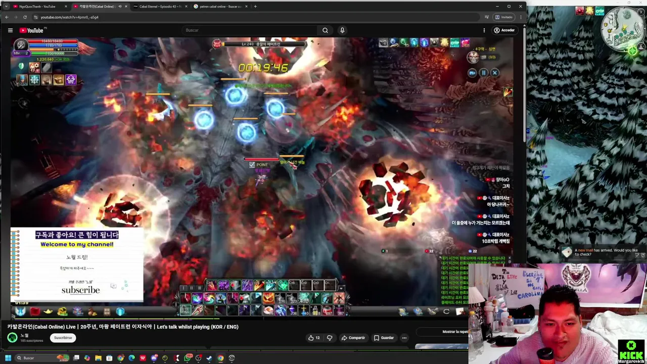This screenshot has height=364, width=647.
Task: Click the boss HP bar at top center
Action: click(x=263, y=44)
